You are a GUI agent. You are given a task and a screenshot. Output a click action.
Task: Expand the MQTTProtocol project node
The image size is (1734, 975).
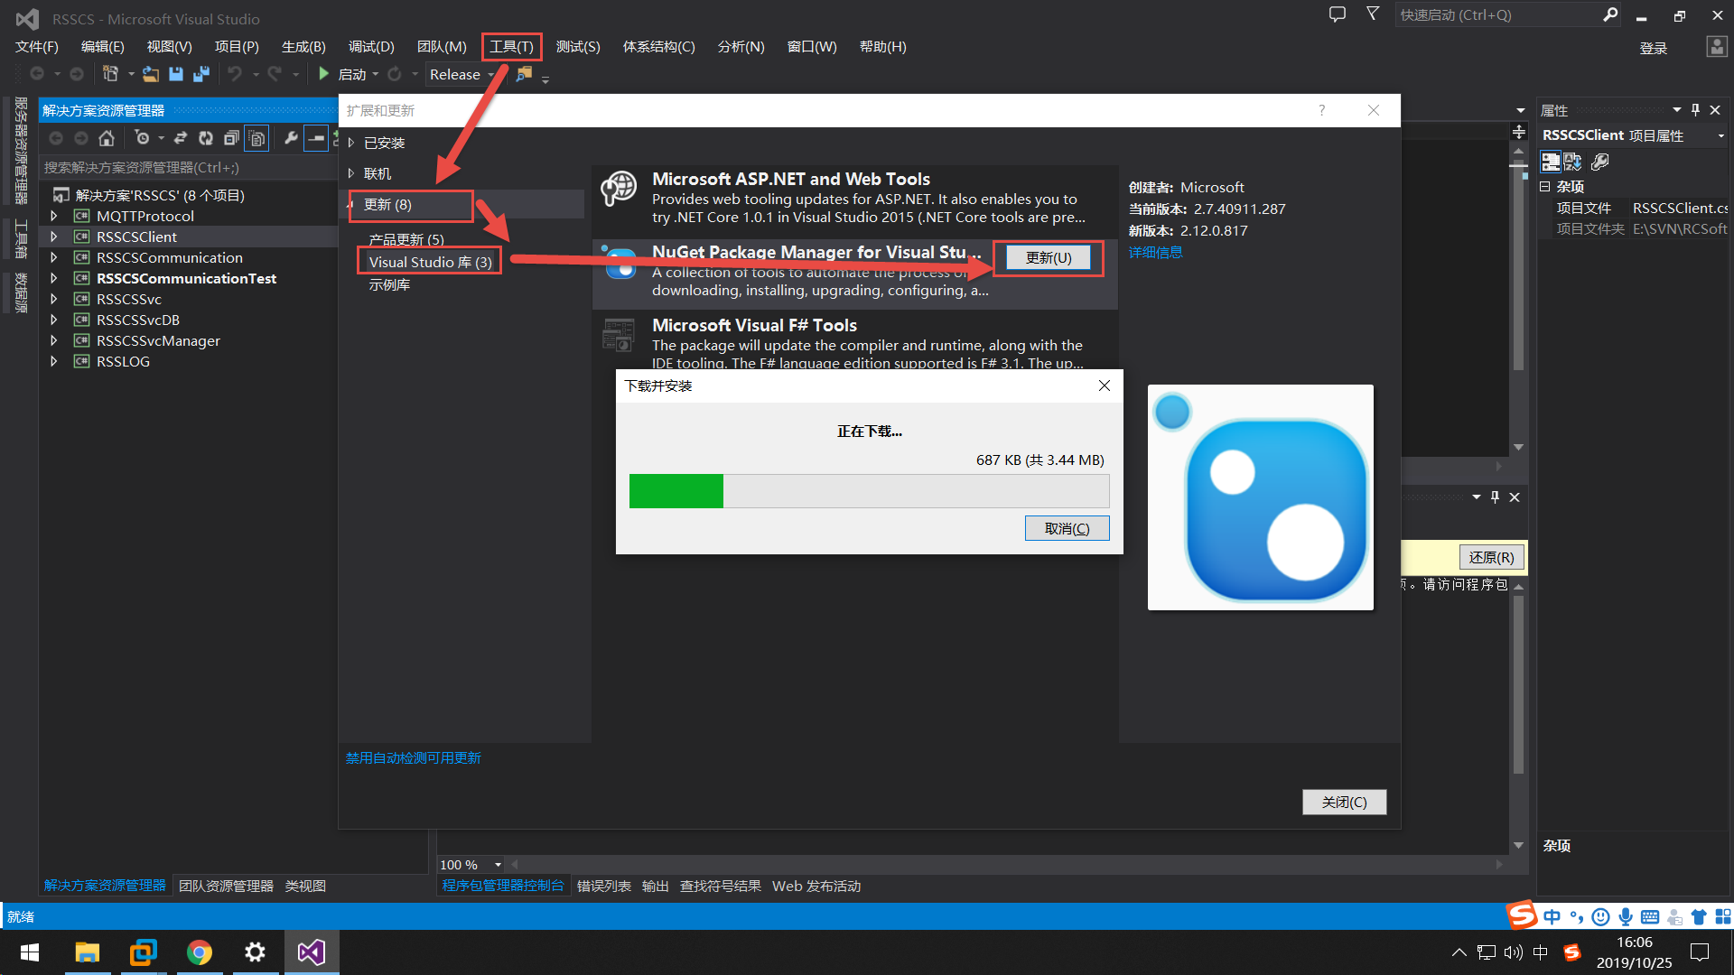(x=53, y=216)
